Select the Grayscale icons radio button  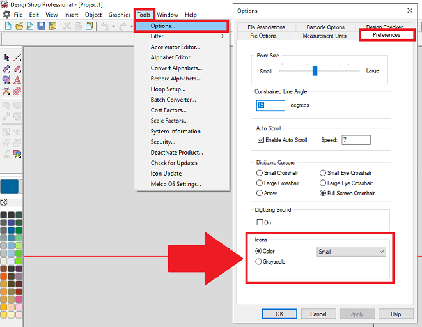point(259,262)
